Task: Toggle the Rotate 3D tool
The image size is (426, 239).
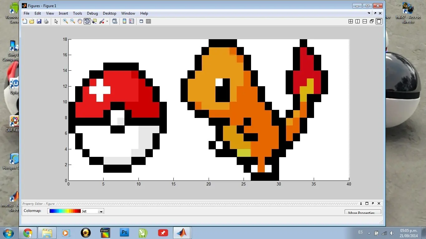Action: pyautogui.click(x=87, y=21)
